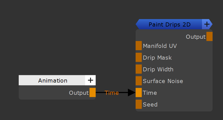
Task: Click the Surface Noise parameter label
Action: coord(163,81)
